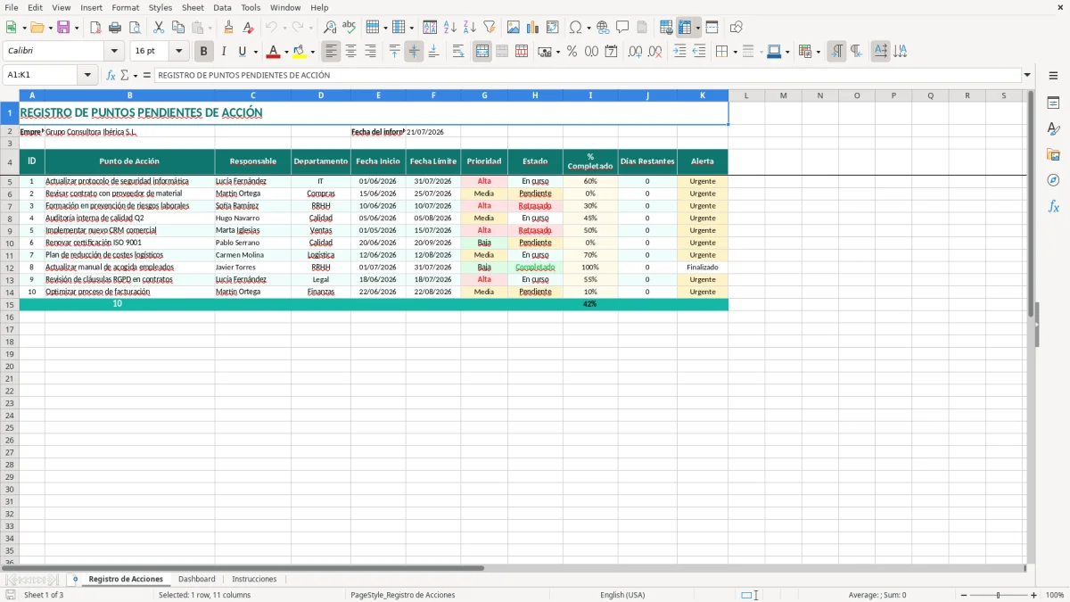Click the font color red swatch
Viewport: 1070px width, 602px height.
[x=274, y=52]
